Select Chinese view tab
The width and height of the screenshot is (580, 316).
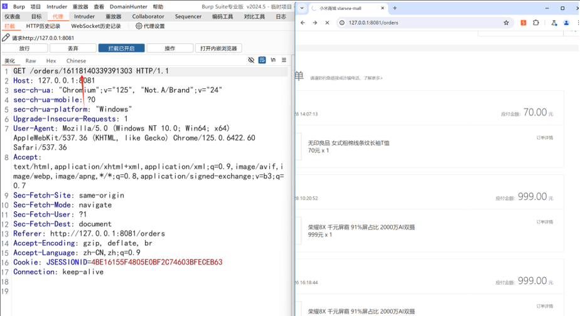pyautogui.click(x=76, y=61)
